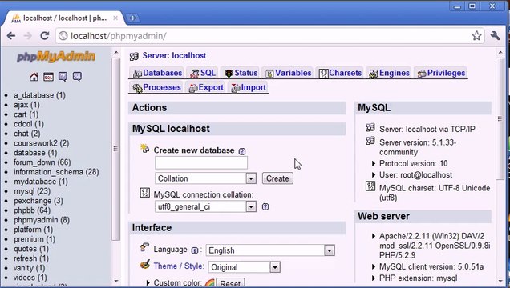Select the phpbb (64) database
510x288 pixels.
coord(32,210)
